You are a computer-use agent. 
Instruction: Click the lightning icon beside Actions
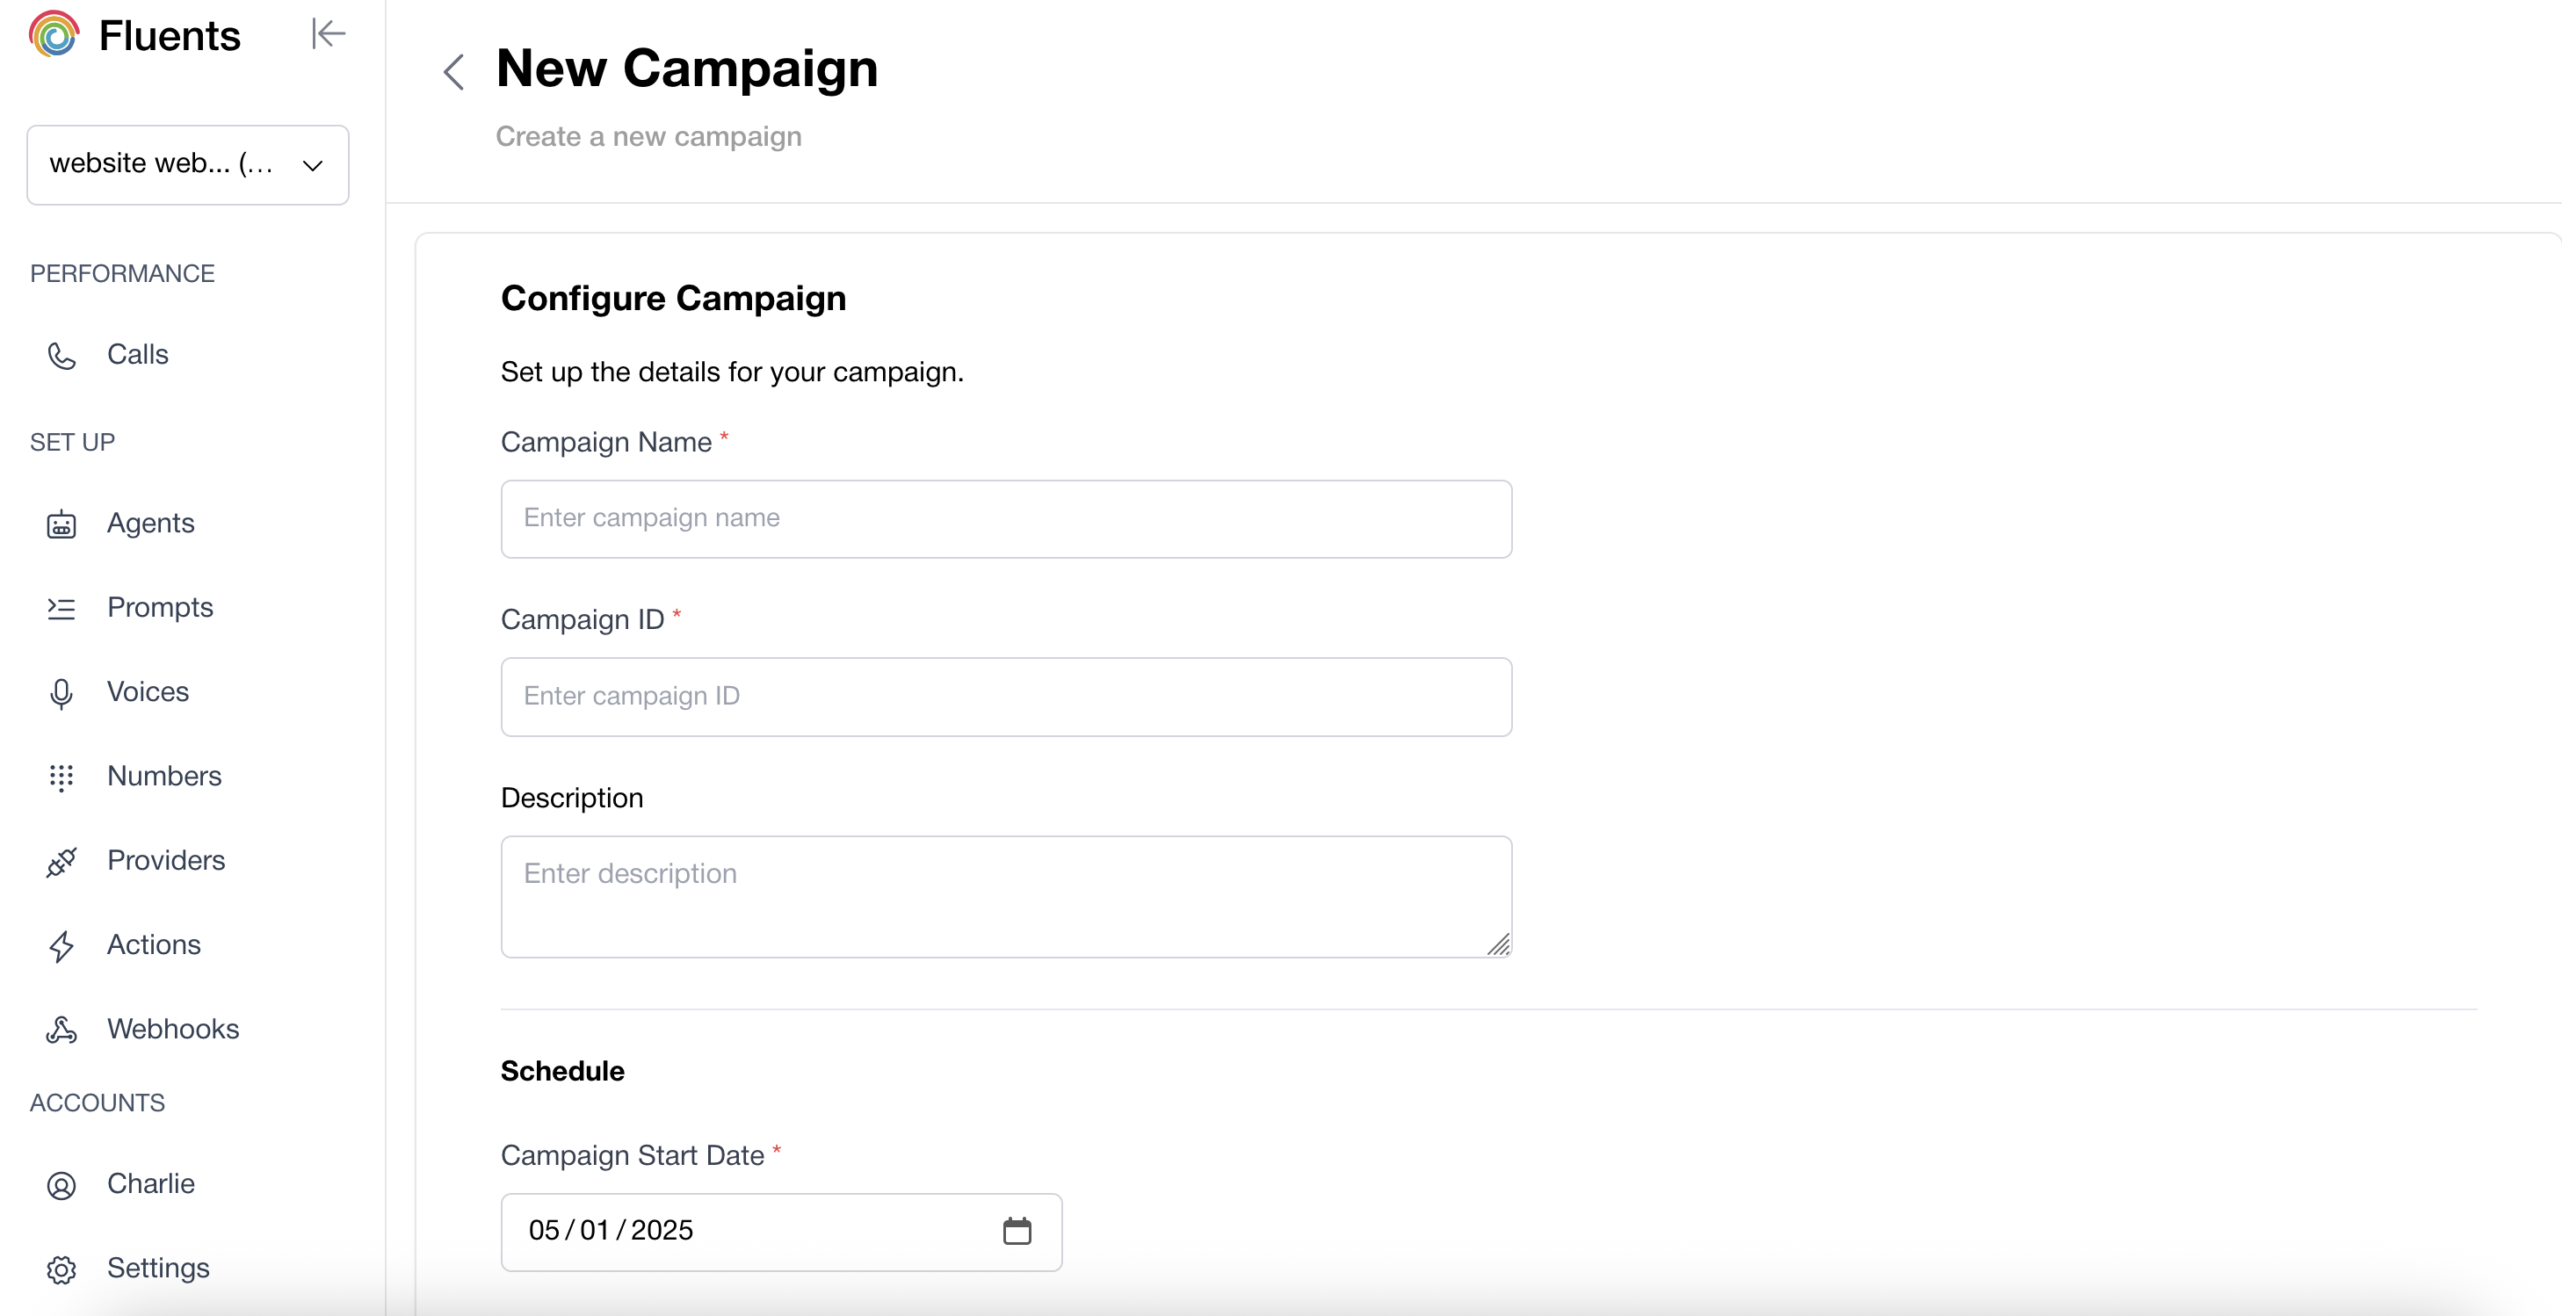(62, 946)
